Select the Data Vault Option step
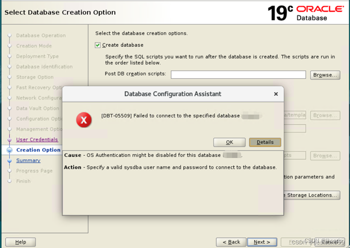 pos(38,108)
